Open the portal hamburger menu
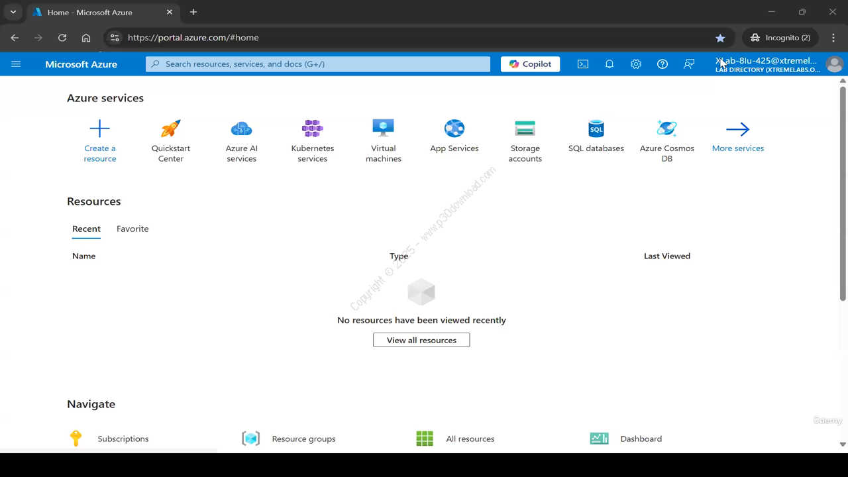 (16, 64)
